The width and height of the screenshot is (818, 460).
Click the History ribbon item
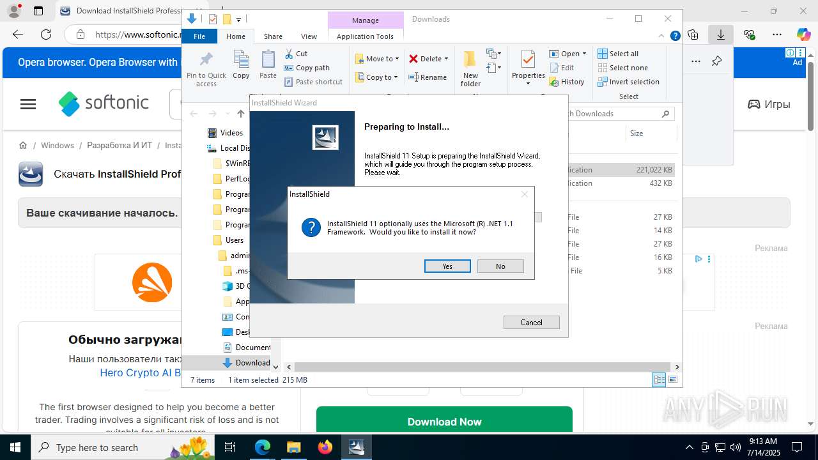[567, 82]
